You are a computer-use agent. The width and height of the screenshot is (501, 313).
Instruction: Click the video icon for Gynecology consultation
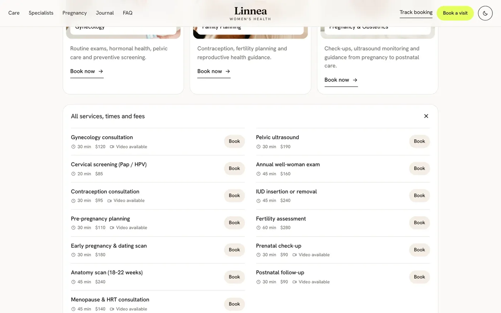[112, 147]
